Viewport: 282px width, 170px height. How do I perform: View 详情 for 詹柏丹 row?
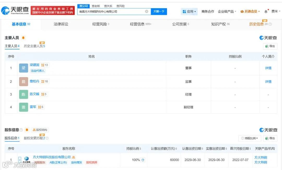(268, 82)
